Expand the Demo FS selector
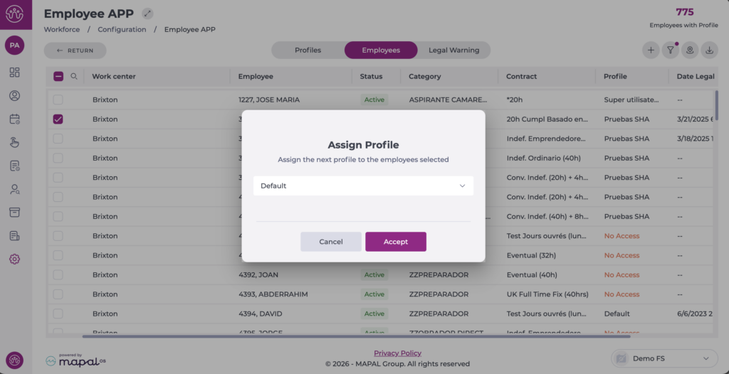729x374 pixels. click(x=664, y=358)
